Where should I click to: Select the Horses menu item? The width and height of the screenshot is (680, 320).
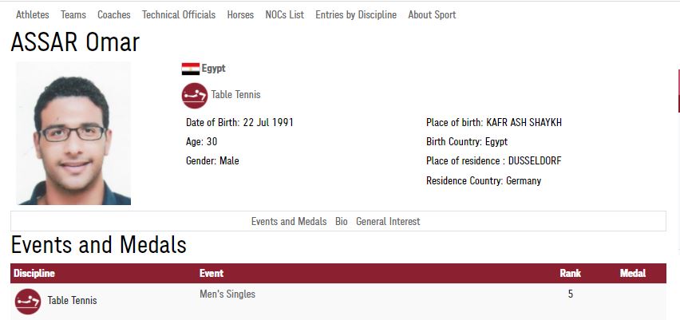240,14
